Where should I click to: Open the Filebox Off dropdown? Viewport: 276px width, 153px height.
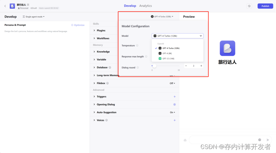pos(172,83)
